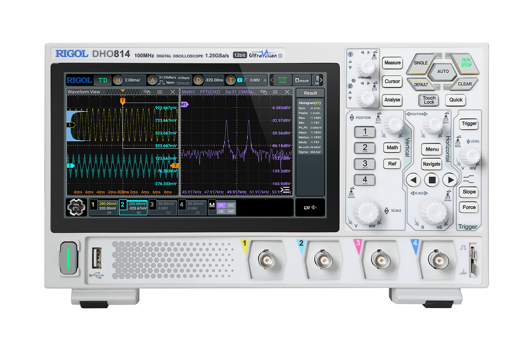This screenshot has width=522, height=348.
Task: Tap the A acquisition settings icon
Action: [152, 80]
